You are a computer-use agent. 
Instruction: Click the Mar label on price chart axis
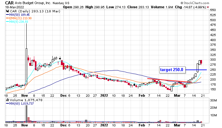click(177, 95)
